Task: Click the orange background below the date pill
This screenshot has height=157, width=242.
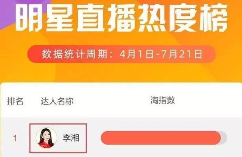Action: [x=121, y=72]
